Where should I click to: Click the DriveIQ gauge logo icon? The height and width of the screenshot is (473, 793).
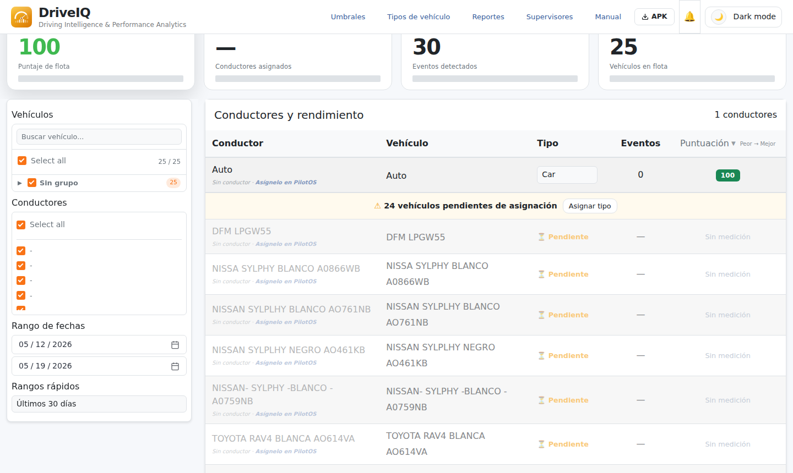(x=21, y=17)
